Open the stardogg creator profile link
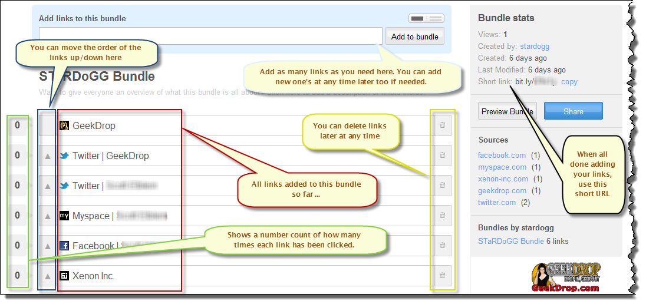Viewport: 646px width, 304px height. pyautogui.click(x=535, y=46)
